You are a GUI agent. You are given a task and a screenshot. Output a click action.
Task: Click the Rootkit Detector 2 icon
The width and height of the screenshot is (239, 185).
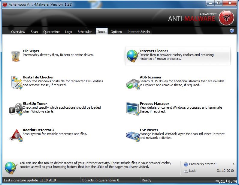(16, 135)
